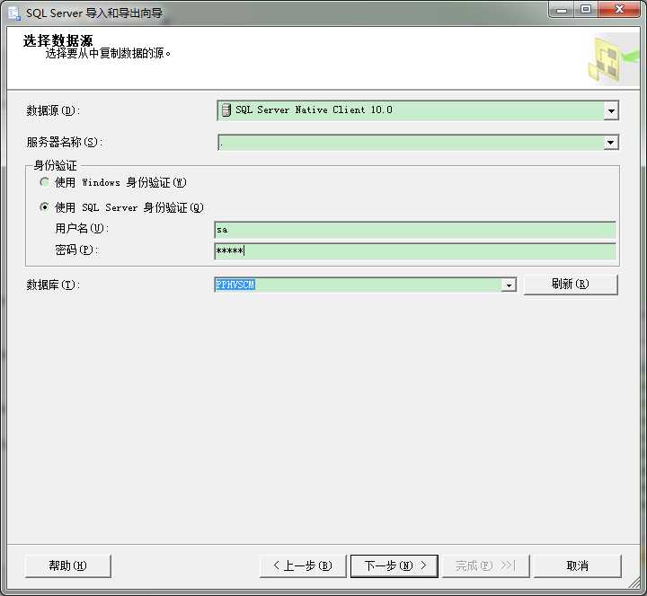The width and height of the screenshot is (647, 596).
Task: Click the 密码(P) label
Action: tap(76, 250)
